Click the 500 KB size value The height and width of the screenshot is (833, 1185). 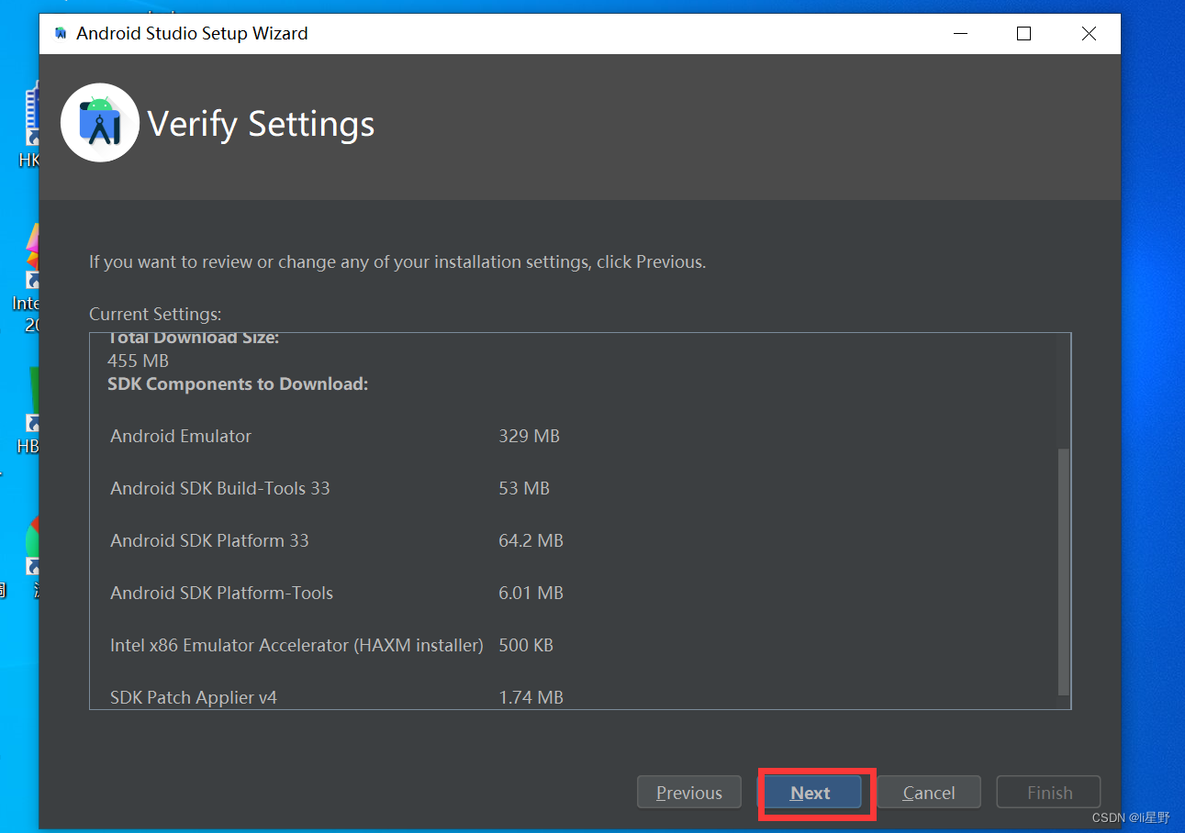pyautogui.click(x=526, y=646)
